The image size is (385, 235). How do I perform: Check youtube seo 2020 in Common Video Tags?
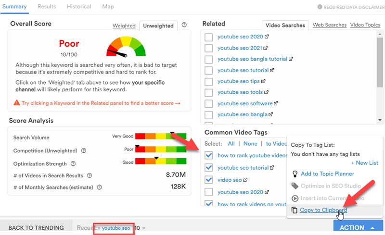(209, 192)
